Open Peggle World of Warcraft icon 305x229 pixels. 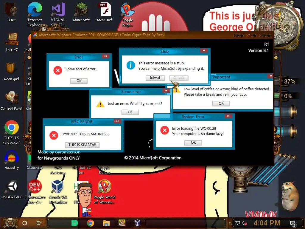point(105,192)
